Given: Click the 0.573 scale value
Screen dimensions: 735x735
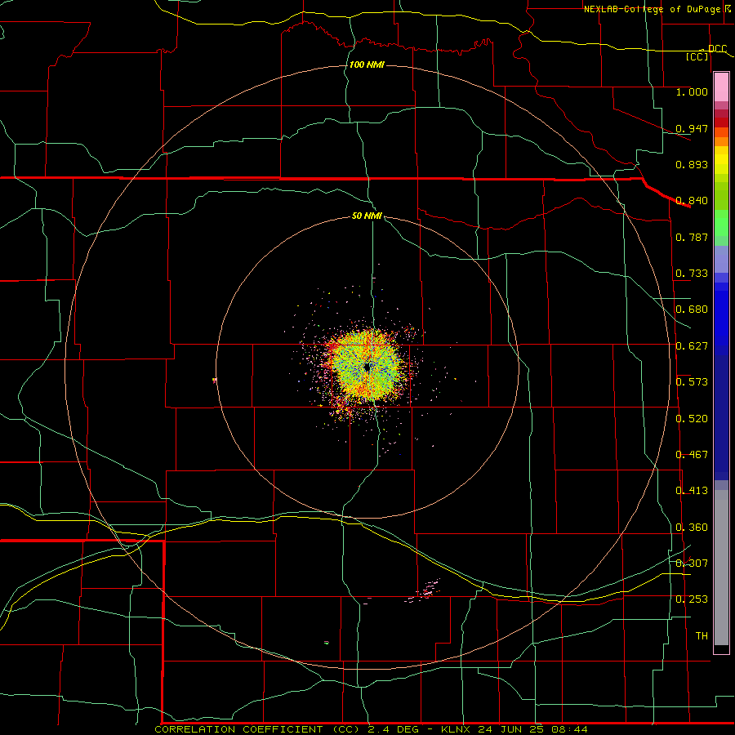Looking at the screenshot, I should coord(692,382).
